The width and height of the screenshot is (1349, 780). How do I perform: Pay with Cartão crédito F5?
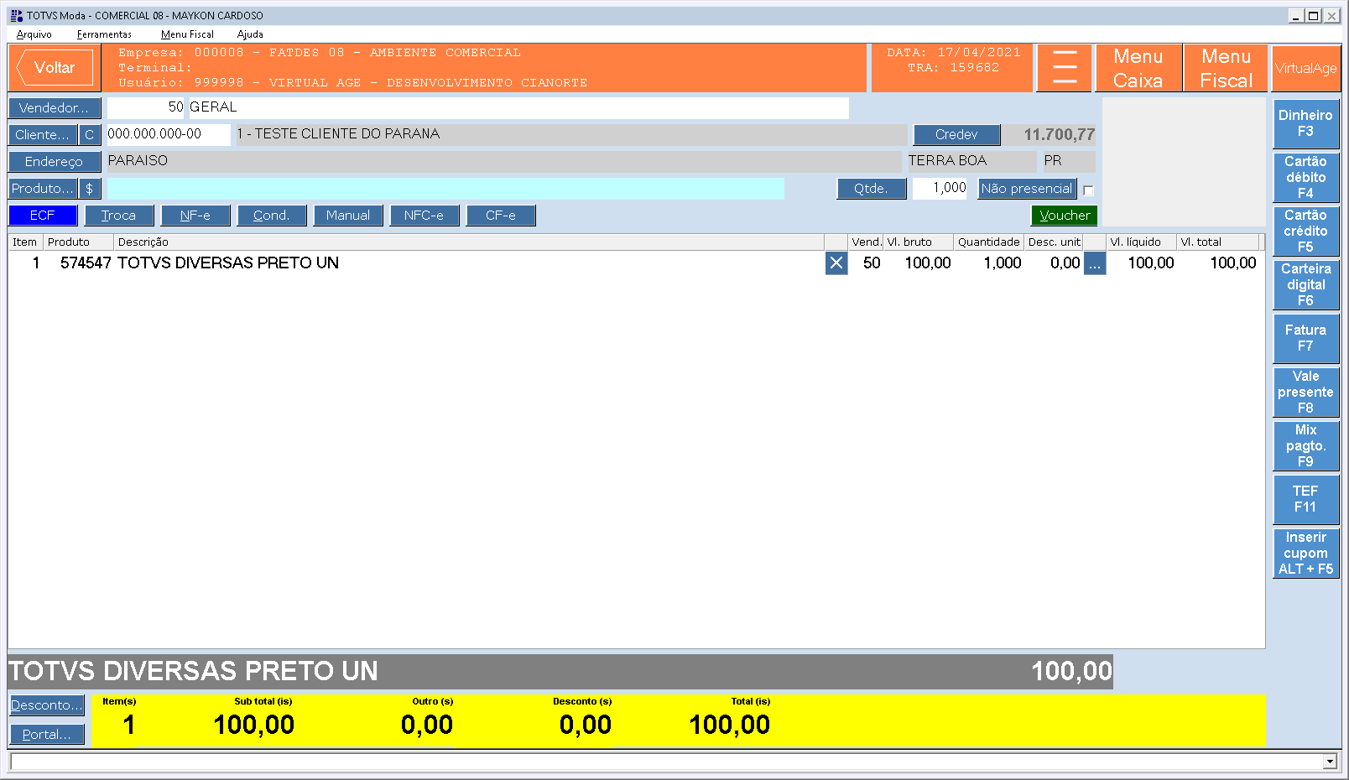pos(1306,231)
